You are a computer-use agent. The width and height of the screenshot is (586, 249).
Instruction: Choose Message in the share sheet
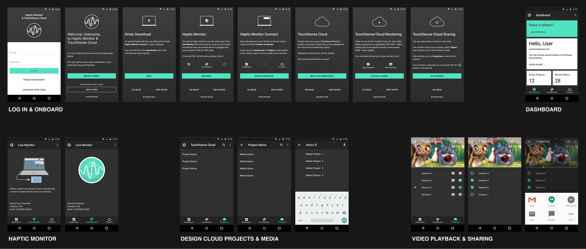[x=552, y=215]
